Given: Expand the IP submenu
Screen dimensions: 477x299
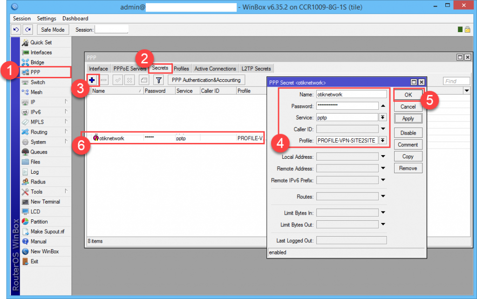Looking at the screenshot, I should (x=66, y=102).
